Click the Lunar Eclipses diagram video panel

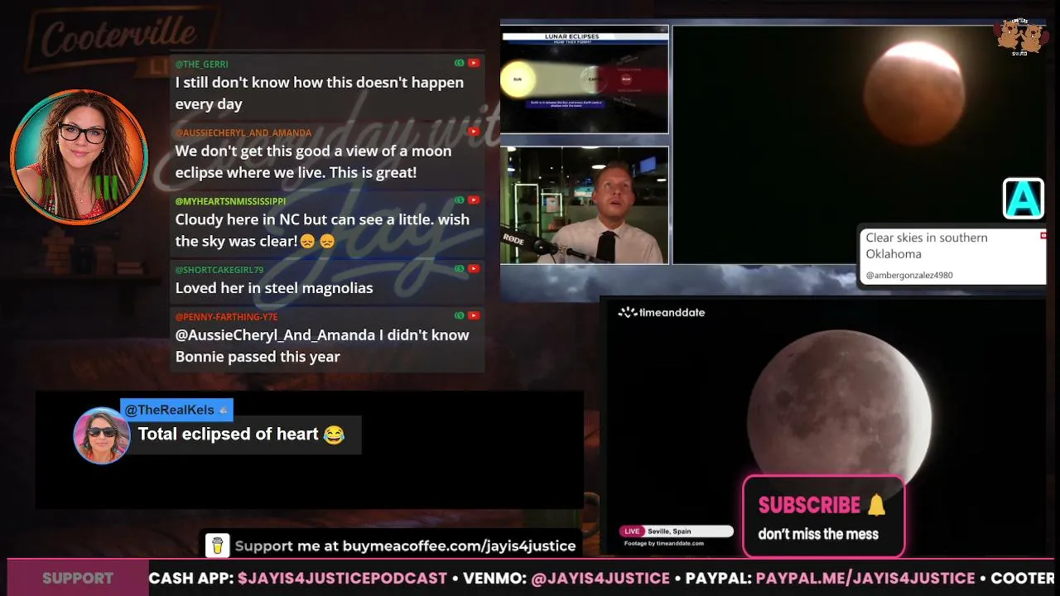584,79
